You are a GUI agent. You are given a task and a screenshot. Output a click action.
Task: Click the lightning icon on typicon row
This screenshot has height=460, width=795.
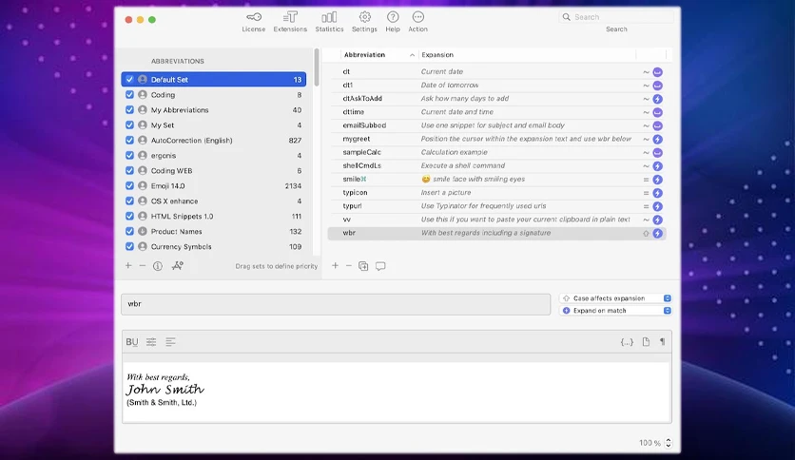coord(658,193)
